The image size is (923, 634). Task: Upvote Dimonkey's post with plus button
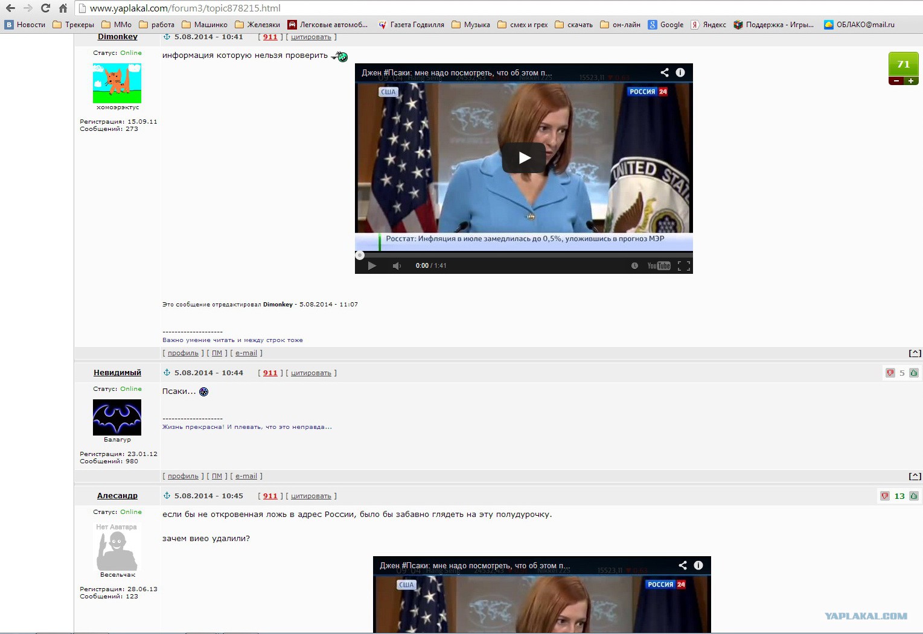pos(911,81)
